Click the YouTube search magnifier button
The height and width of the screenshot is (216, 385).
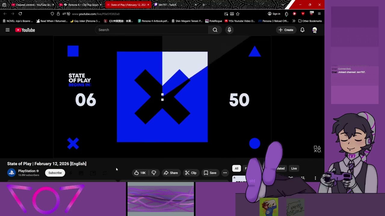(x=215, y=30)
